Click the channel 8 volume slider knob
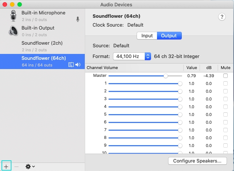The width and height of the screenshot is (234, 171). point(180,138)
